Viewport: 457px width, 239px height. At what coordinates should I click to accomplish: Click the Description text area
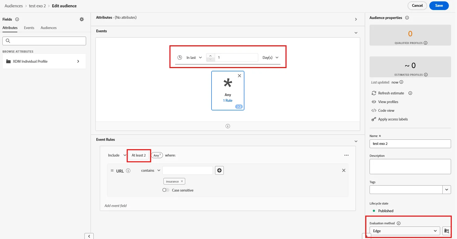point(410,167)
